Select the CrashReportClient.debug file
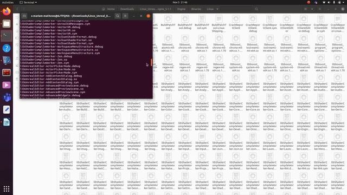This screenshot has height=195, width=347. (x=253, y=24)
